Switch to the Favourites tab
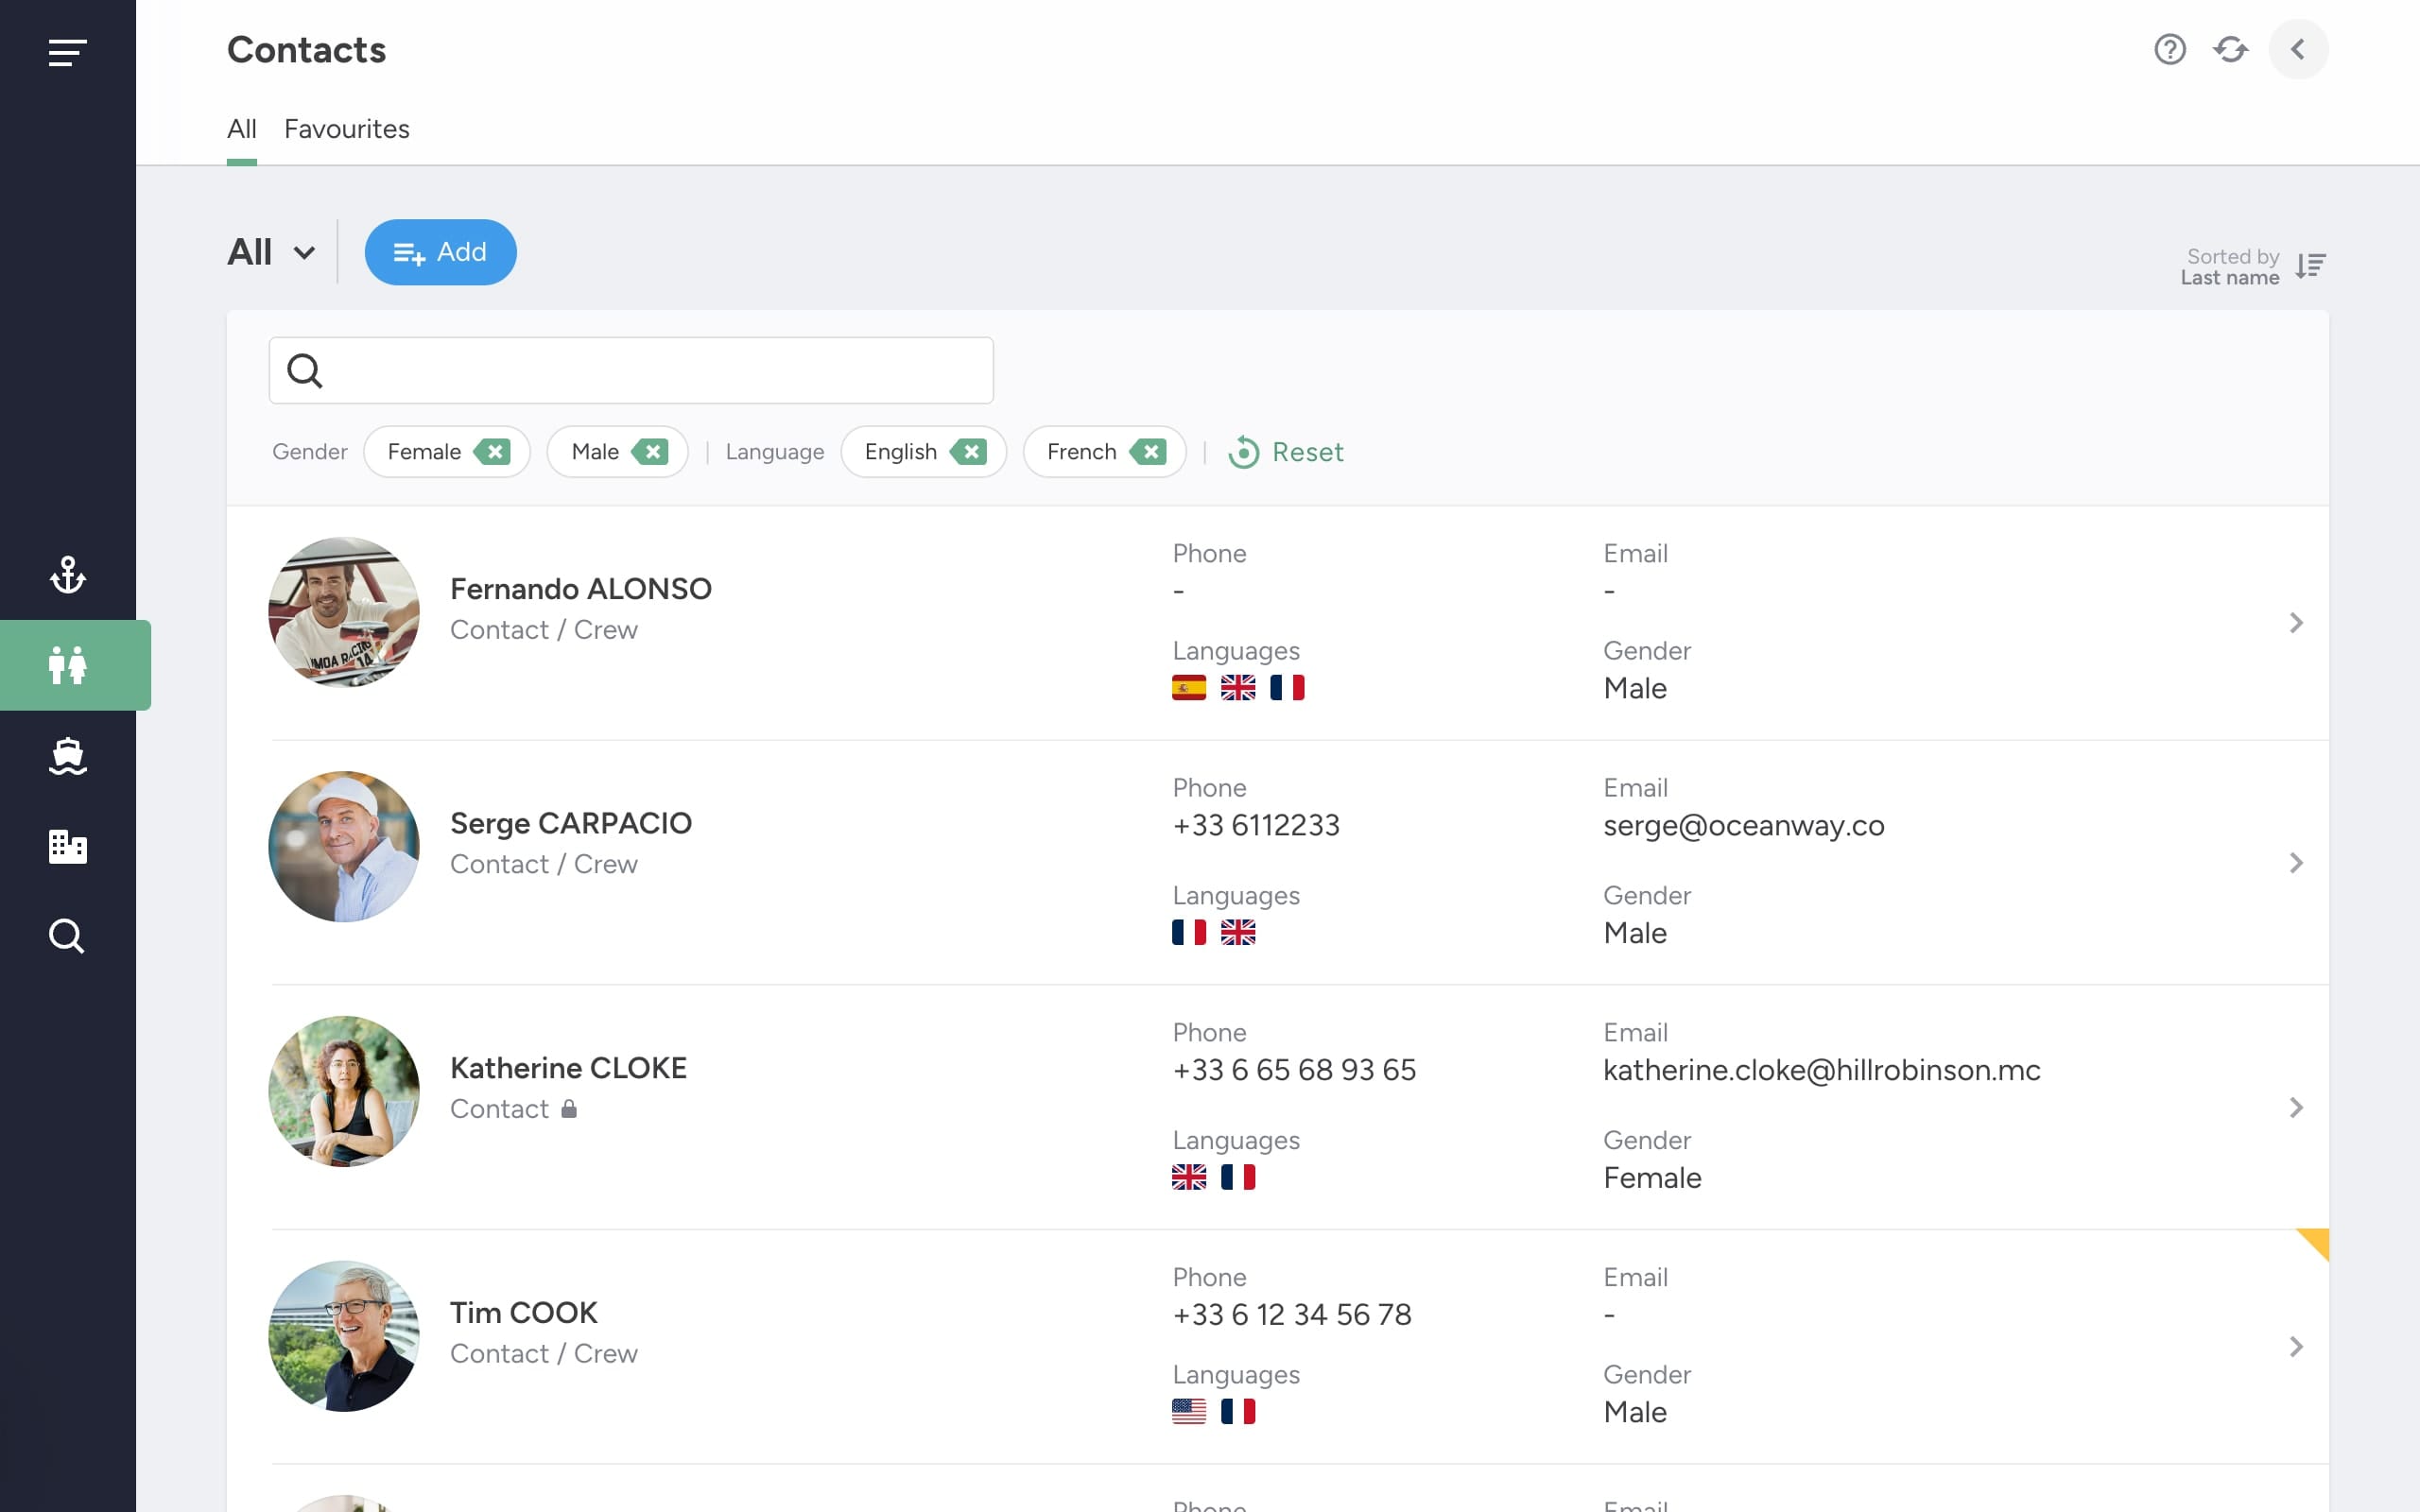The height and width of the screenshot is (1512, 2420). pyautogui.click(x=346, y=129)
